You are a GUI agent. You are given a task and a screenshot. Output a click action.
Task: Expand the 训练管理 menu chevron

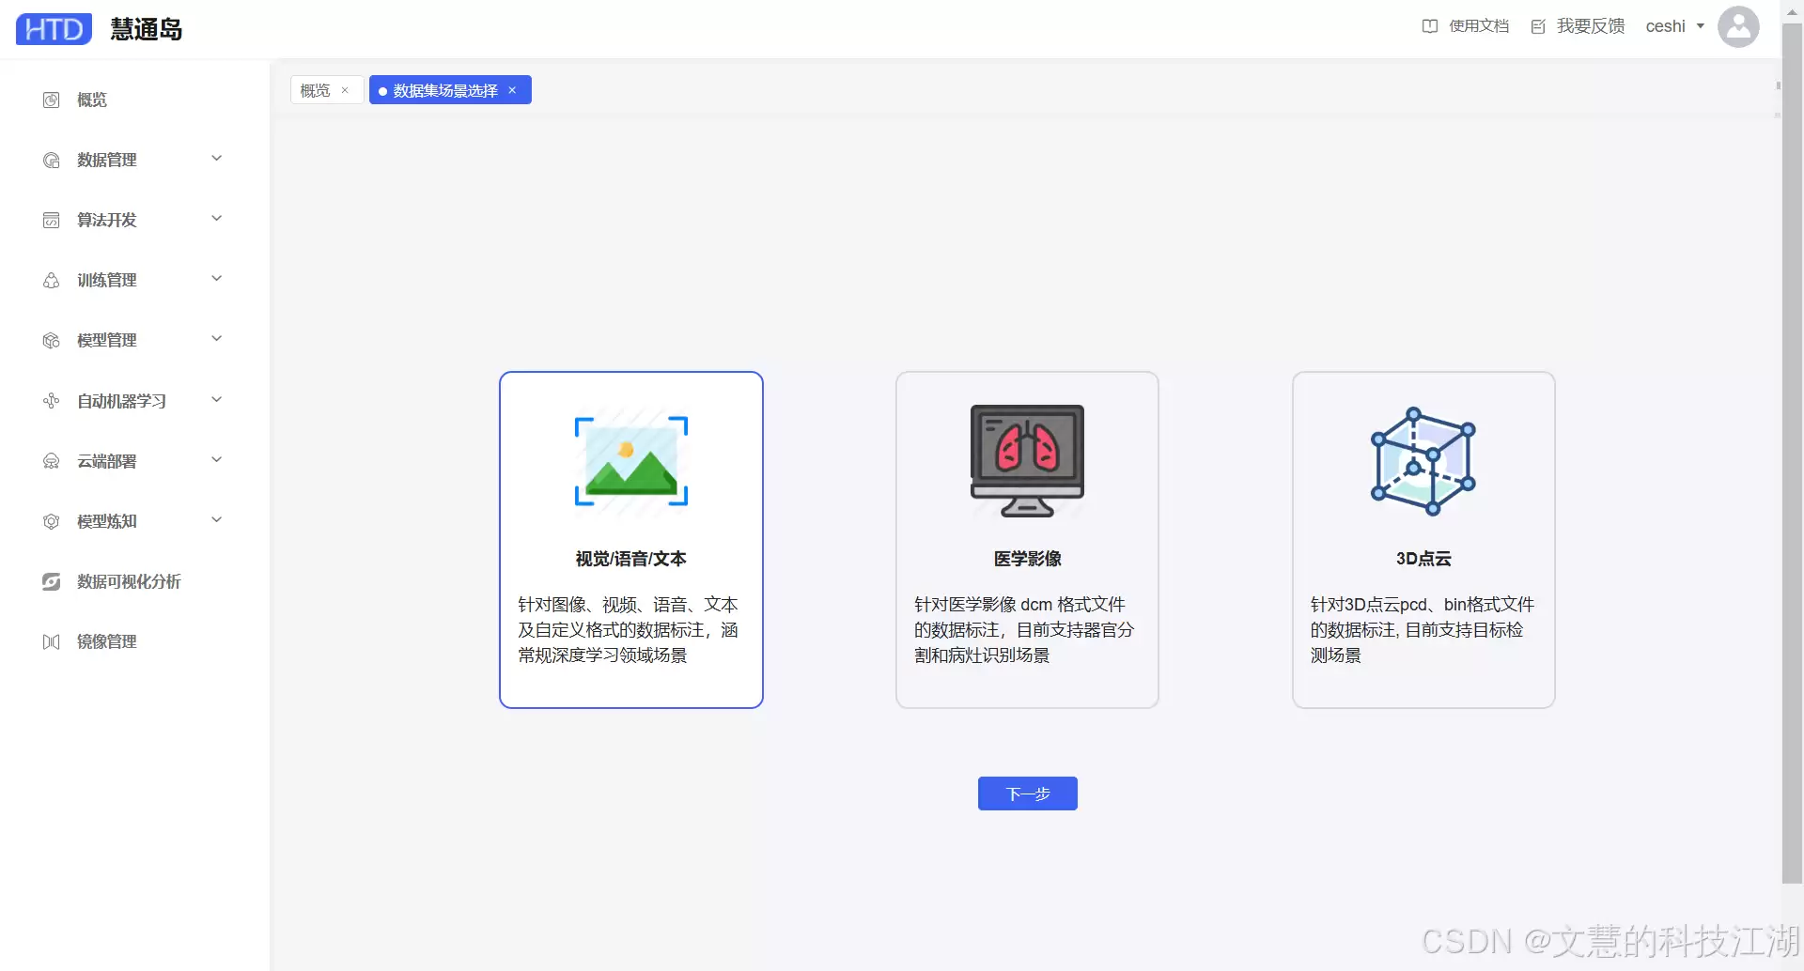[217, 279]
